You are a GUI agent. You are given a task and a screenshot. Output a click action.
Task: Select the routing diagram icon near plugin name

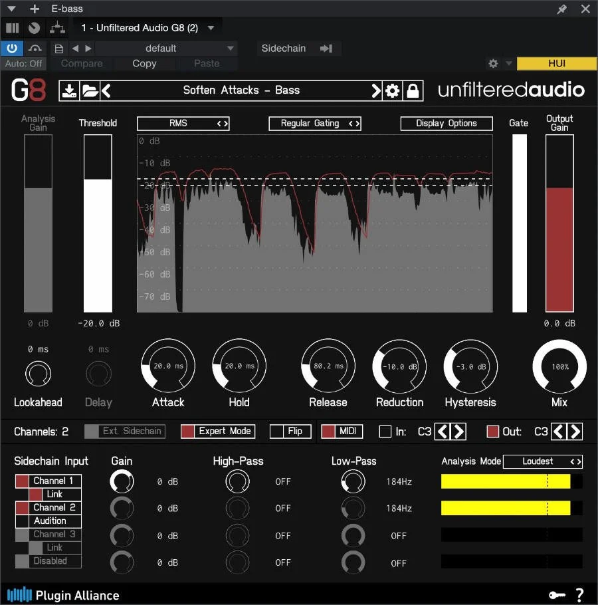pos(56,28)
